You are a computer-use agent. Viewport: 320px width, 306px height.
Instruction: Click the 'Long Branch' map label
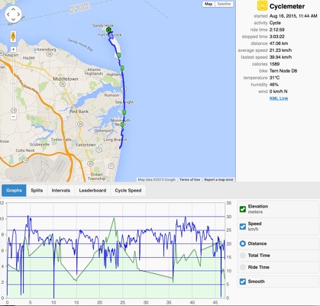tap(115, 140)
